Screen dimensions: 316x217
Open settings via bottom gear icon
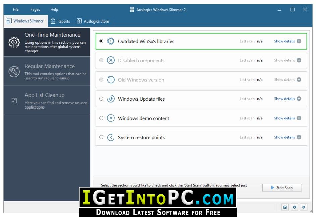[x=294, y=207]
